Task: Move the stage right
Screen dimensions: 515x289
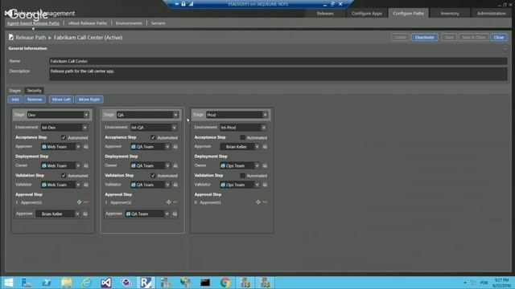Action: (89, 100)
